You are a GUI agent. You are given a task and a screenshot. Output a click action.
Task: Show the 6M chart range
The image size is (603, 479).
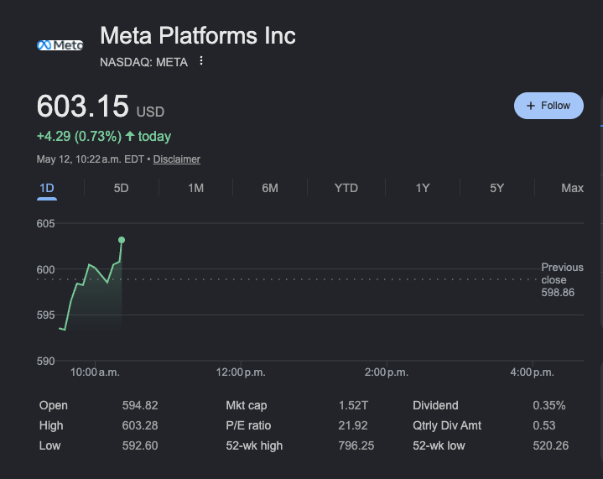[270, 188]
